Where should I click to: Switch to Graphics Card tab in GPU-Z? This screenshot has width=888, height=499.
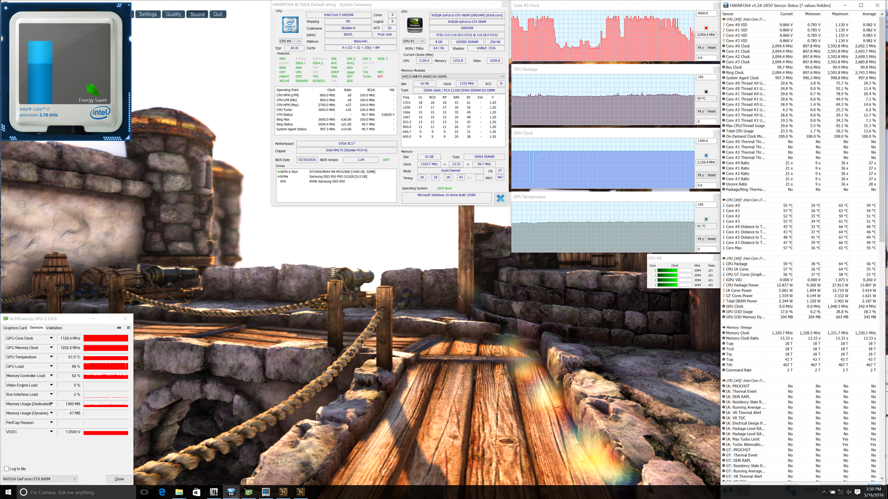tap(15, 328)
